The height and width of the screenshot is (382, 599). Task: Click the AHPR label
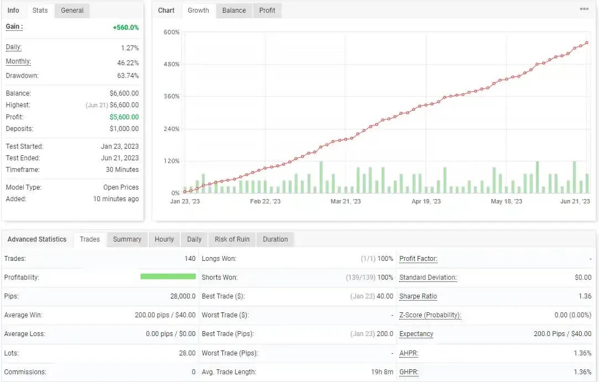point(409,353)
